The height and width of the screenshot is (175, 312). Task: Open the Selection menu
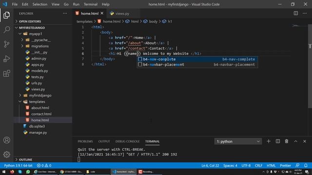40,4
